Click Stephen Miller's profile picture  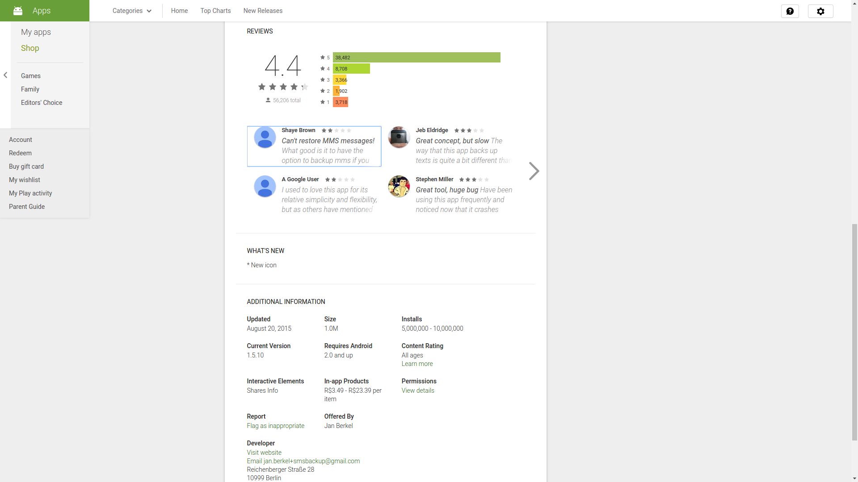point(399,186)
